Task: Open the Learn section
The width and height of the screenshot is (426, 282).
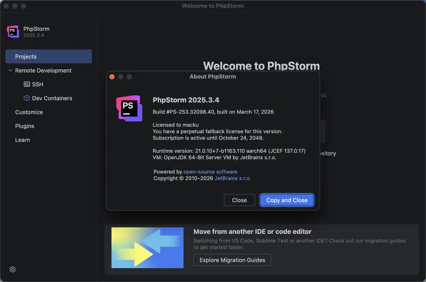Action: coord(22,140)
